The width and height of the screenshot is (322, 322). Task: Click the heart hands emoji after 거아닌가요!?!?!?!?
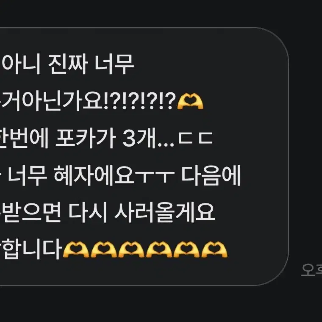[x=190, y=101]
